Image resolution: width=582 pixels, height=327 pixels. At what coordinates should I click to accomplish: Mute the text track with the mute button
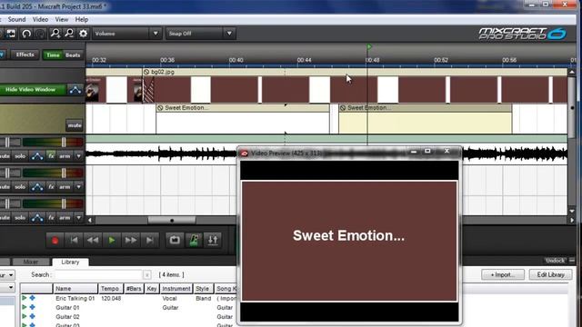(x=75, y=125)
